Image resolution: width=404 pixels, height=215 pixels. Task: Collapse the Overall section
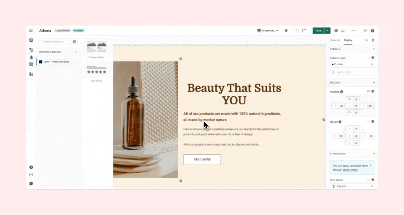tap(374, 49)
